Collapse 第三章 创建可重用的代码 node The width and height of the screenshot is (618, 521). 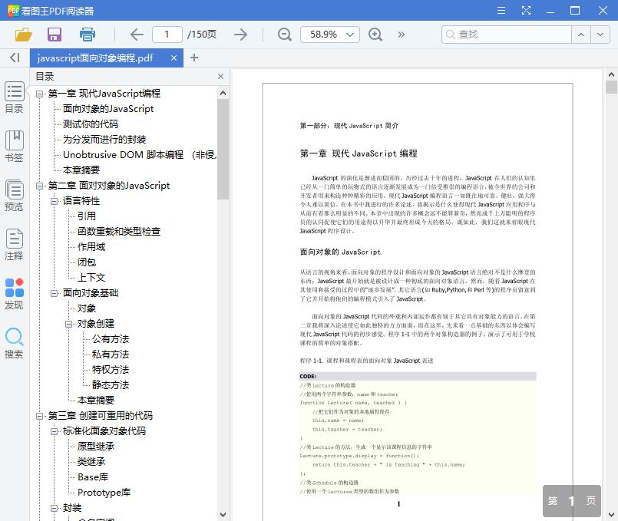[x=39, y=416]
